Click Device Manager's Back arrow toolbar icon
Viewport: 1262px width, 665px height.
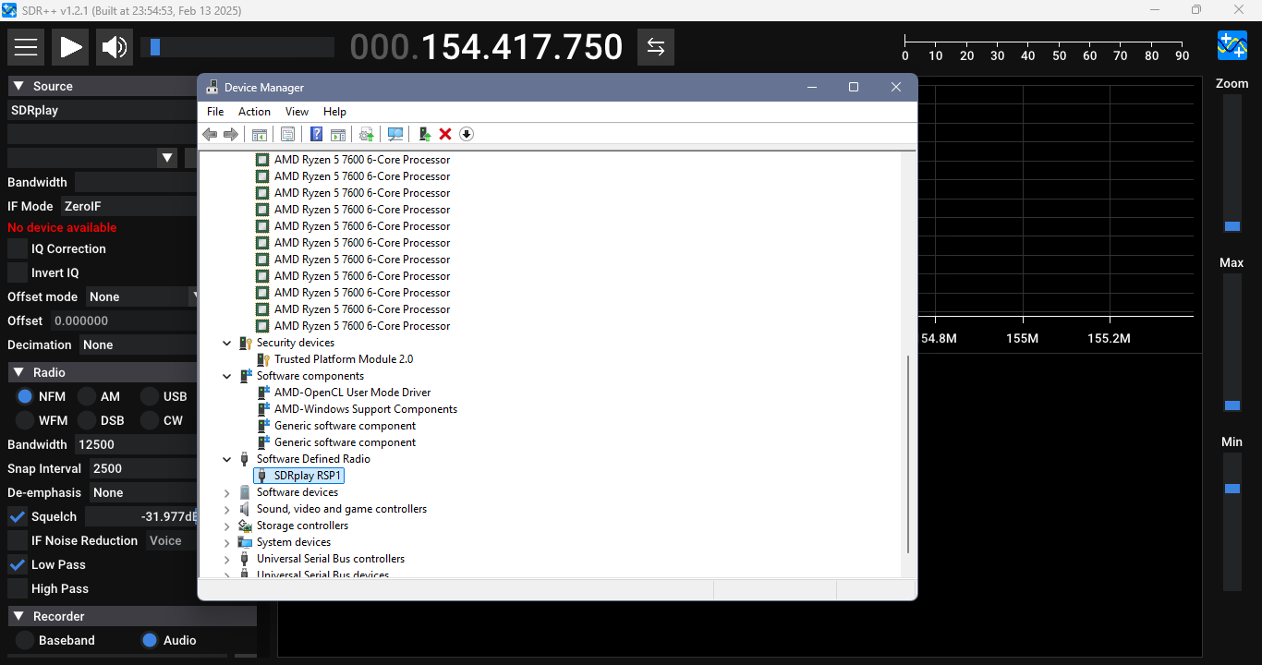(210, 134)
